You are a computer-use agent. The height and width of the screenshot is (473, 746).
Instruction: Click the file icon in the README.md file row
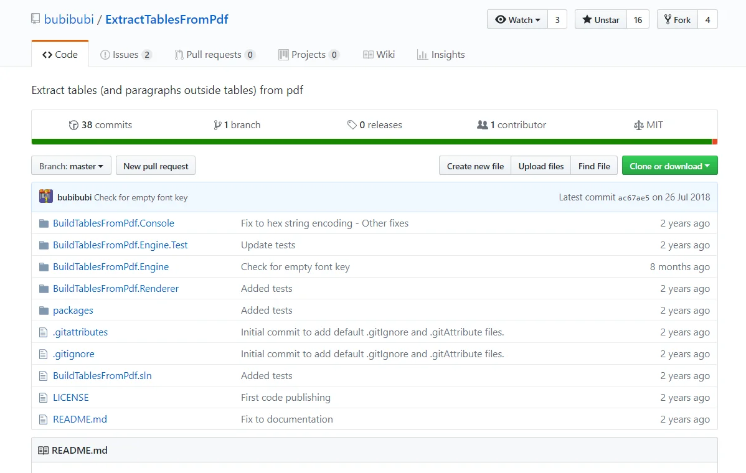tap(44, 419)
